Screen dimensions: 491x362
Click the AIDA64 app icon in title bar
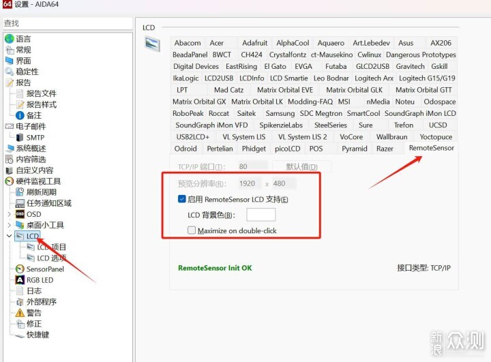pos(8,4)
